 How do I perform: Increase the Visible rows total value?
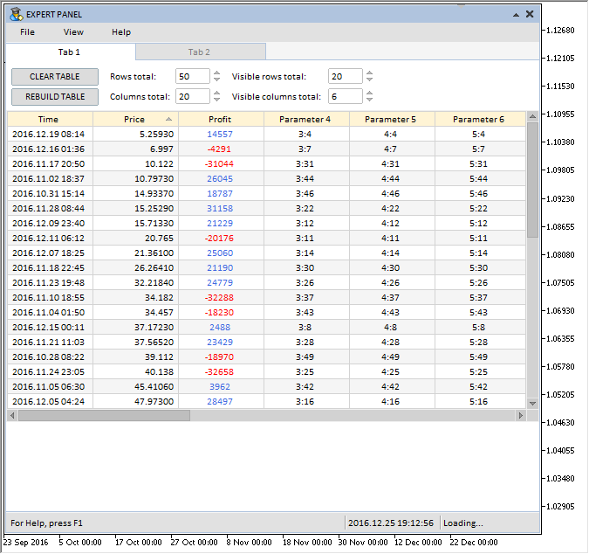[370, 73]
